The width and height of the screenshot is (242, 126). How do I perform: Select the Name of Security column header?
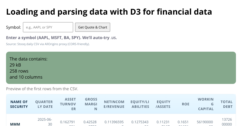[x=19, y=104]
